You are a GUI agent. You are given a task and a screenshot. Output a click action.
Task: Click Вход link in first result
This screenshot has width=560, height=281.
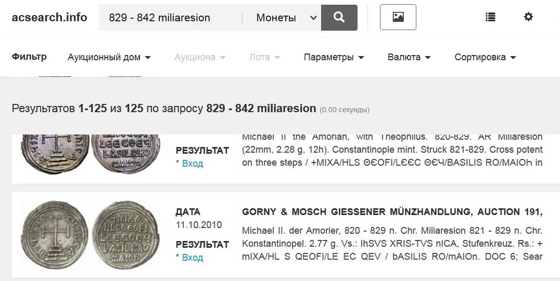point(192,164)
